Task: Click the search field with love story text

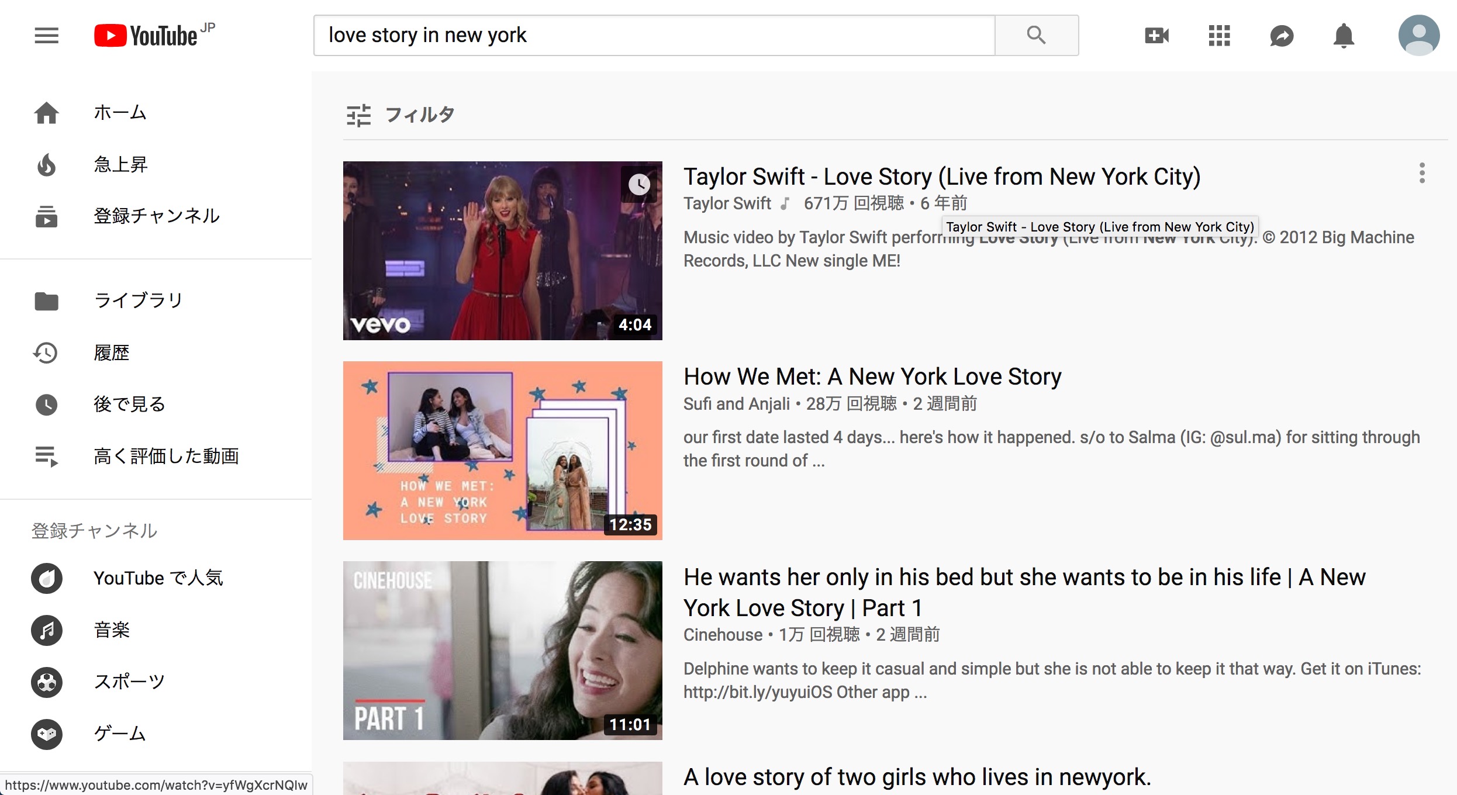Action: click(x=654, y=36)
